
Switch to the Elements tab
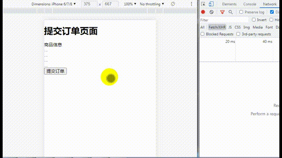pos(229,4)
